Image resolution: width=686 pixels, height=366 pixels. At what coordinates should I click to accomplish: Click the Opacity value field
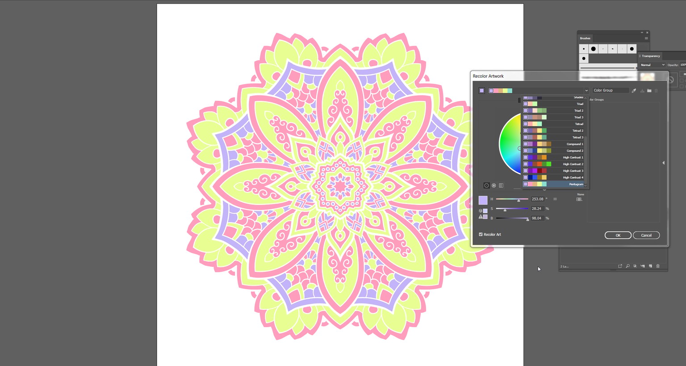pyautogui.click(x=683, y=65)
